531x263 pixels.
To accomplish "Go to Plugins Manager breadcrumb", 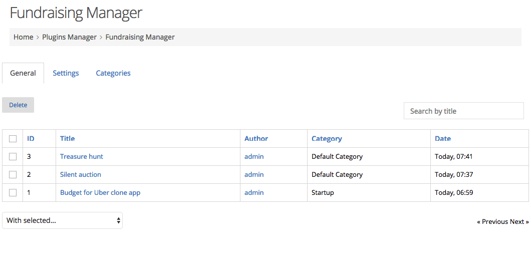I will click(70, 37).
